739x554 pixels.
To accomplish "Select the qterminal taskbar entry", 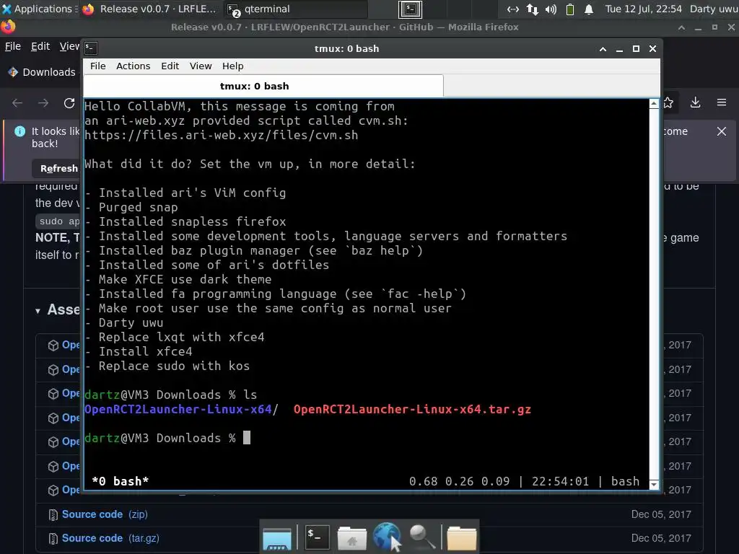I will pyautogui.click(x=294, y=9).
